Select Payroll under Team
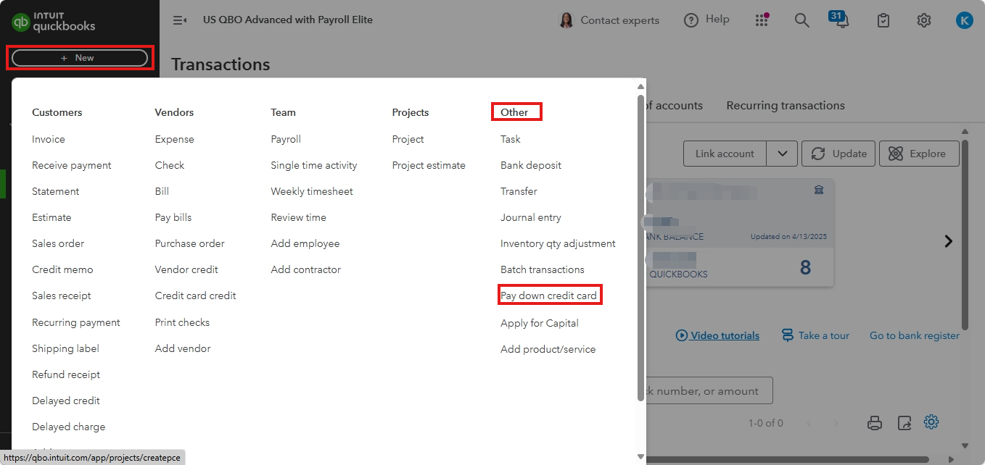The height and width of the screenshot is (465, 985). tap(286, 139)
